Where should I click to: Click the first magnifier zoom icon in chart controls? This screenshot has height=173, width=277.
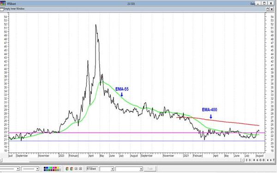click(260, 160)
